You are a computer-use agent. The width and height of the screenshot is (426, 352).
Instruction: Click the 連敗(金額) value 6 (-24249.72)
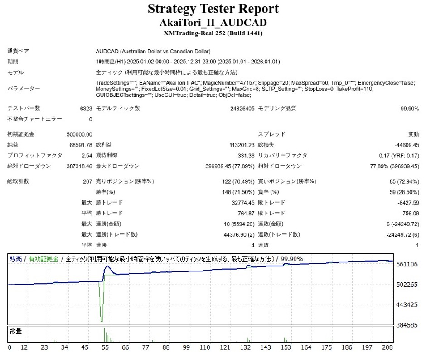coord(402,224)
